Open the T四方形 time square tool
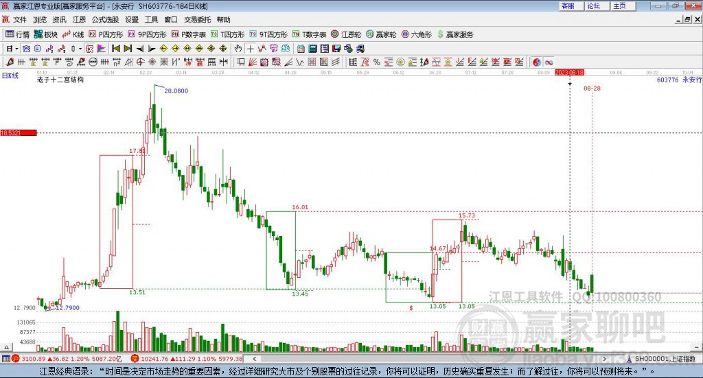This screenshot has width=703, height=378. pyautogui.click(x=227, y=34)
